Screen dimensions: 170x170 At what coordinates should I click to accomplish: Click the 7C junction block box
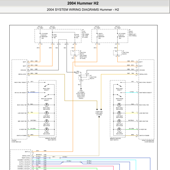(75, 53)
